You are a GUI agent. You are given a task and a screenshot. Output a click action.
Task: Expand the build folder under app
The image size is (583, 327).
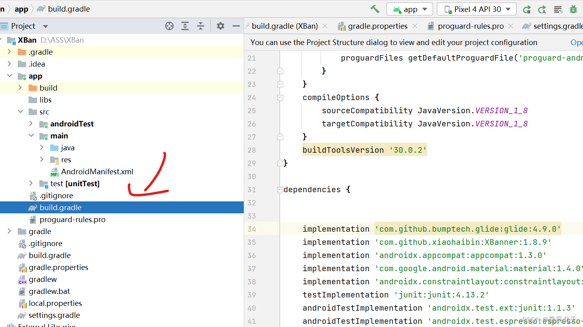tap(20, 88)
